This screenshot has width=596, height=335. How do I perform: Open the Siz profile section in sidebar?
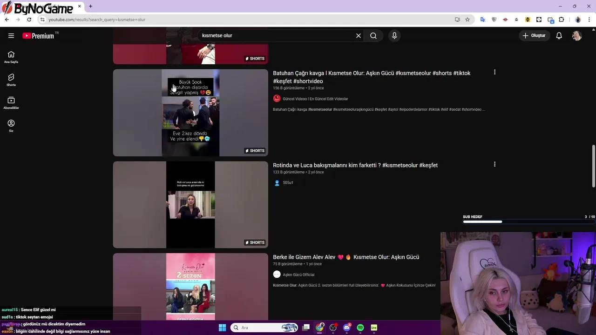(x=11, y=126)
